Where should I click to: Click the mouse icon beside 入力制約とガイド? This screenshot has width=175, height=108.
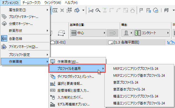coord(53,97)
